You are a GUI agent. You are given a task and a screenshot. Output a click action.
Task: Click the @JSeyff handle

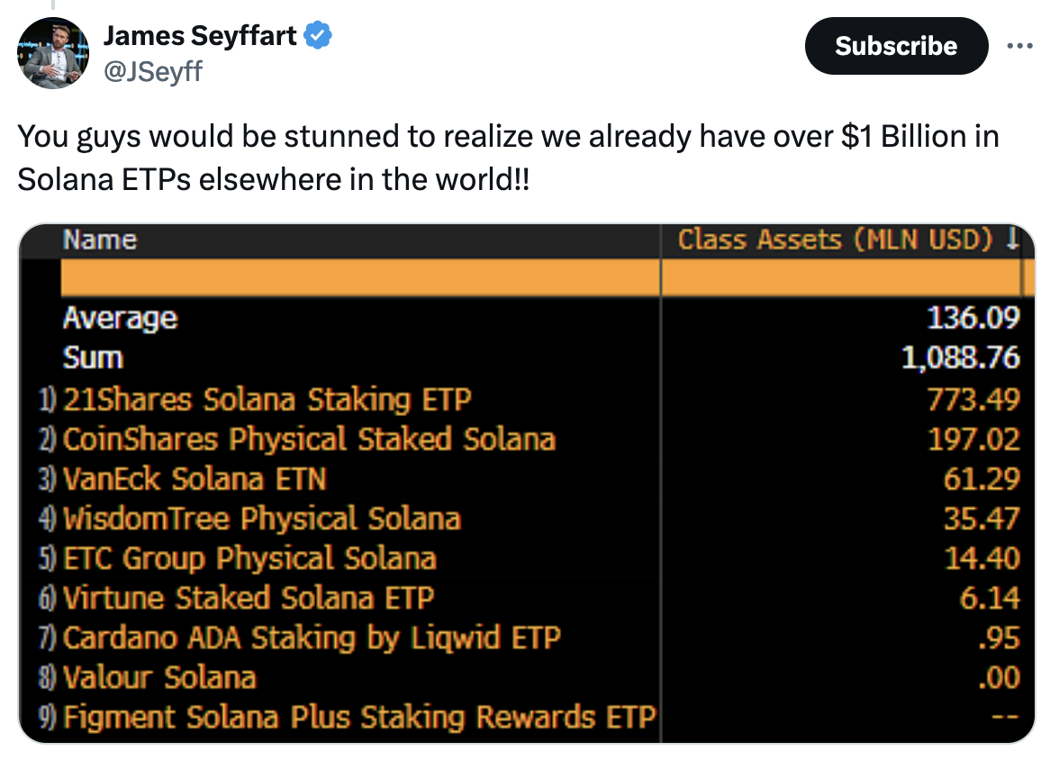pyautogui.click(x=153, y=70)
